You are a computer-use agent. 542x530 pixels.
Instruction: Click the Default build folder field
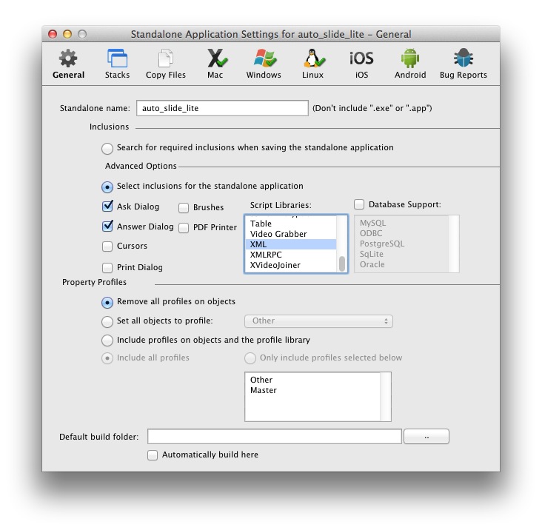click(x=275, y=437)
